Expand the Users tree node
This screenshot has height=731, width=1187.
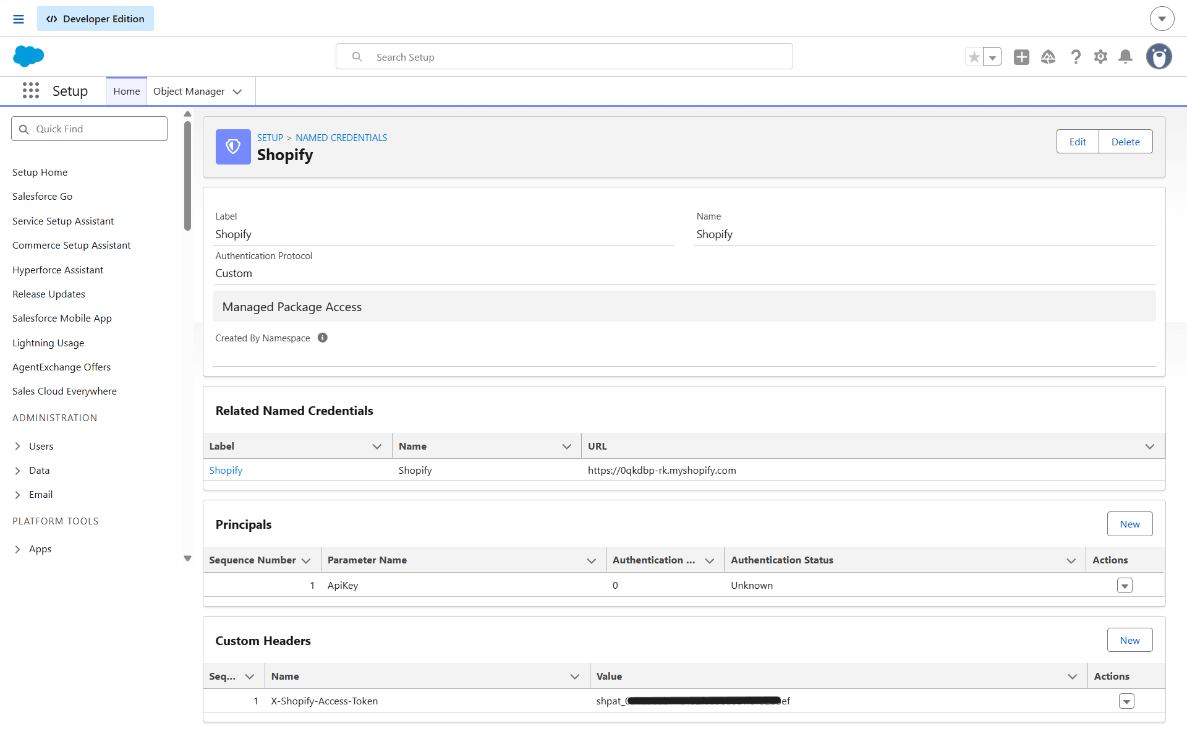(x=17, y=446)
